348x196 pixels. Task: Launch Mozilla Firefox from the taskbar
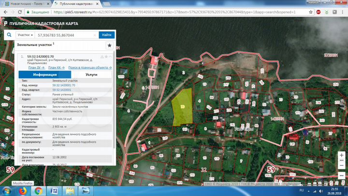[x=23, y=191]
